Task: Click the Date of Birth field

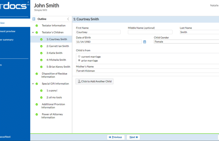Action: pyautogui.click(x=109, y=42)
